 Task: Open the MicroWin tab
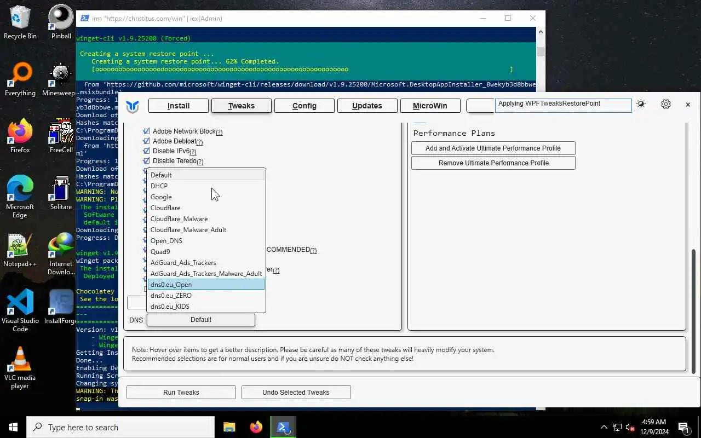(430, 106)
